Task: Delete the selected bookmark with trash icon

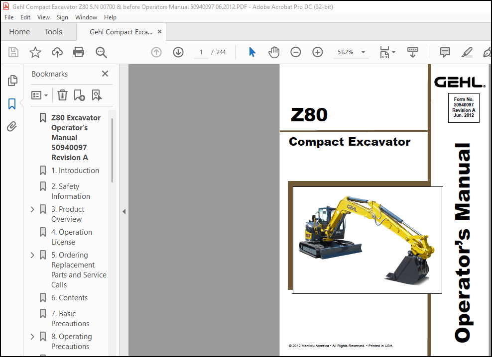Action: 62,95
